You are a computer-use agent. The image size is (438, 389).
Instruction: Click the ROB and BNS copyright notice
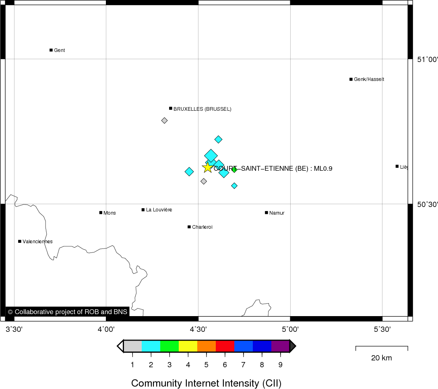pyautogui.click(x=67, y=312)
